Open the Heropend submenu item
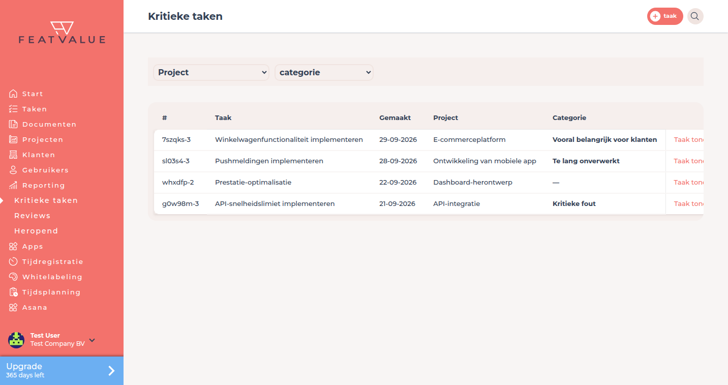This screenshot has height=385, width=728. point(36,231)
